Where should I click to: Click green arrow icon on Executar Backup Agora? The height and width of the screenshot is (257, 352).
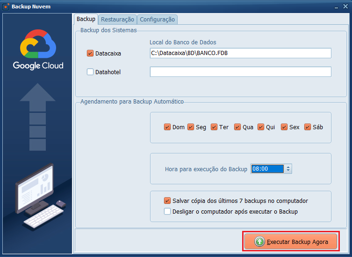pos(259,242)
